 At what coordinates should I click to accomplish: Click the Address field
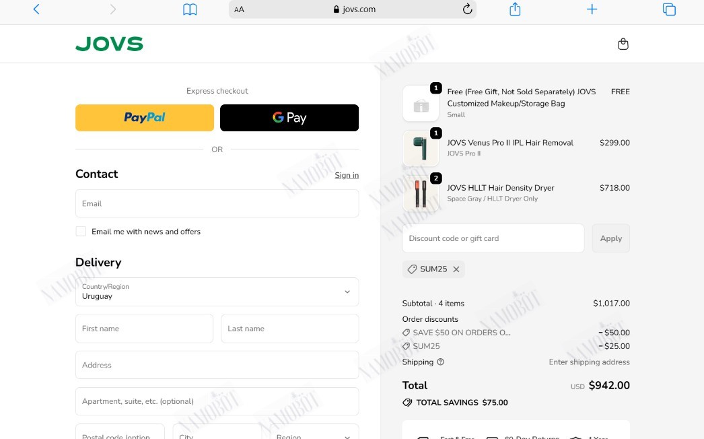[217, 365]
